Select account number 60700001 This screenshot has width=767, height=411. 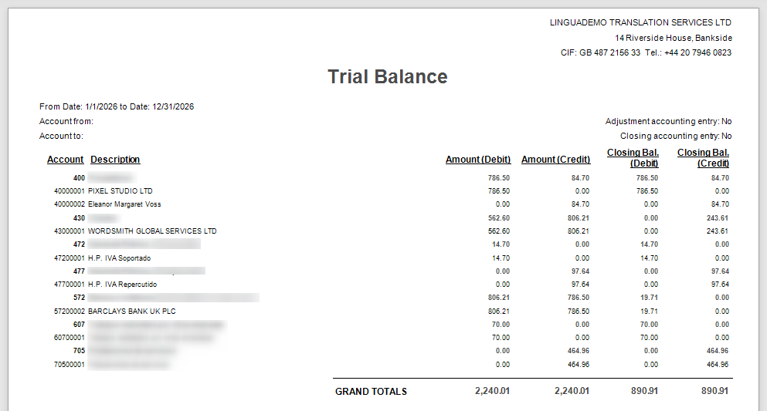(x=69, y=337)
